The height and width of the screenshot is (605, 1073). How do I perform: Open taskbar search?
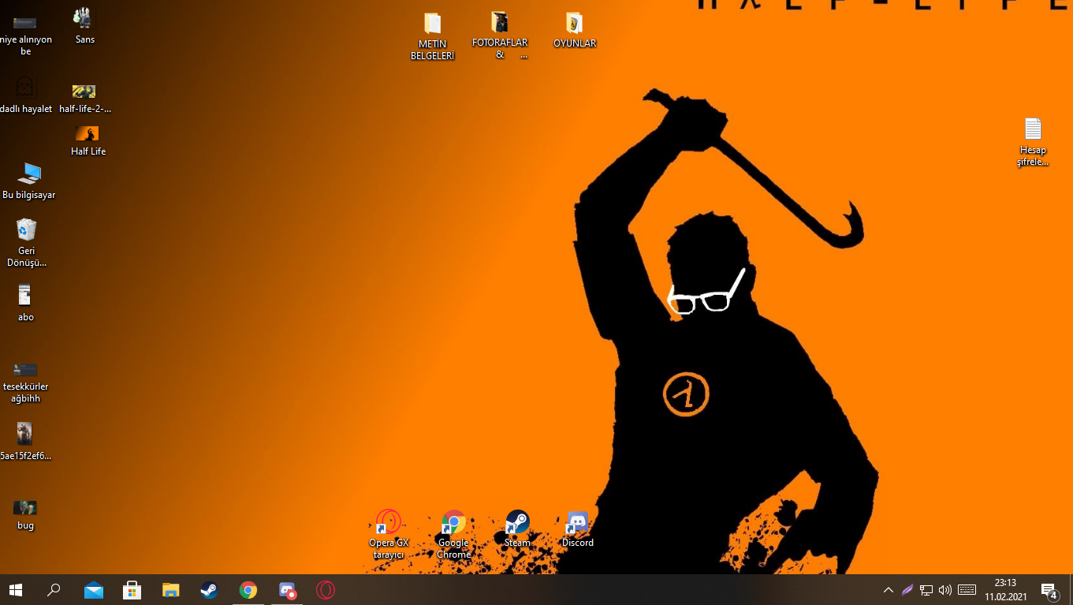[x=54, y=590]
